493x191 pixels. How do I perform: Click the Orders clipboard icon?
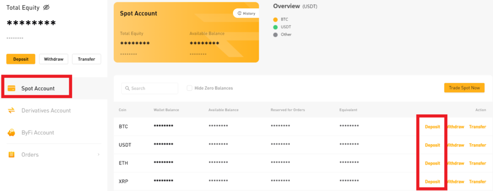[x=12, y=154]
